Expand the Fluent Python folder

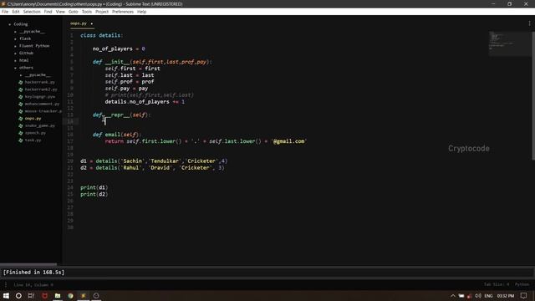15,46
